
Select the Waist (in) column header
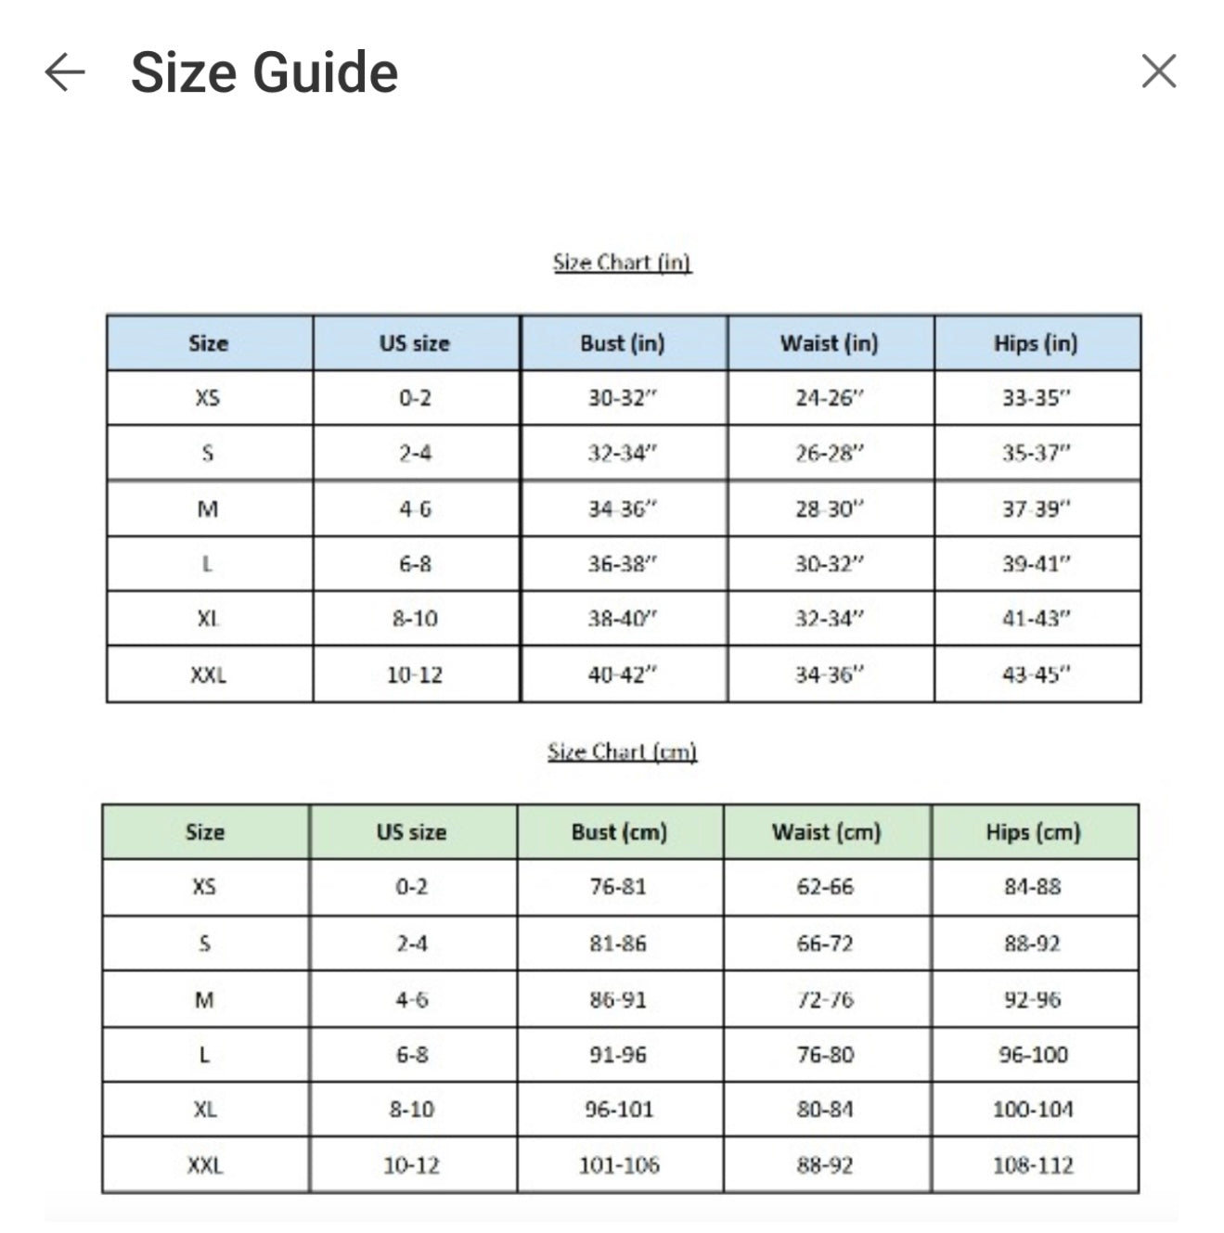829,343
